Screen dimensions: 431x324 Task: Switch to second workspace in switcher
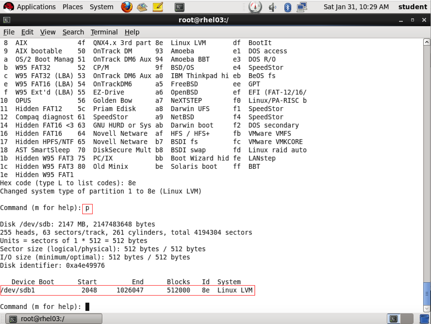[407, 319]
